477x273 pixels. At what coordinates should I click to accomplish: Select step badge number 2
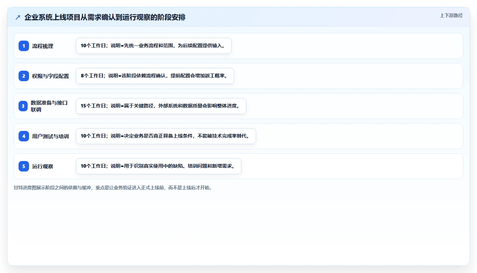pos(24,76)
